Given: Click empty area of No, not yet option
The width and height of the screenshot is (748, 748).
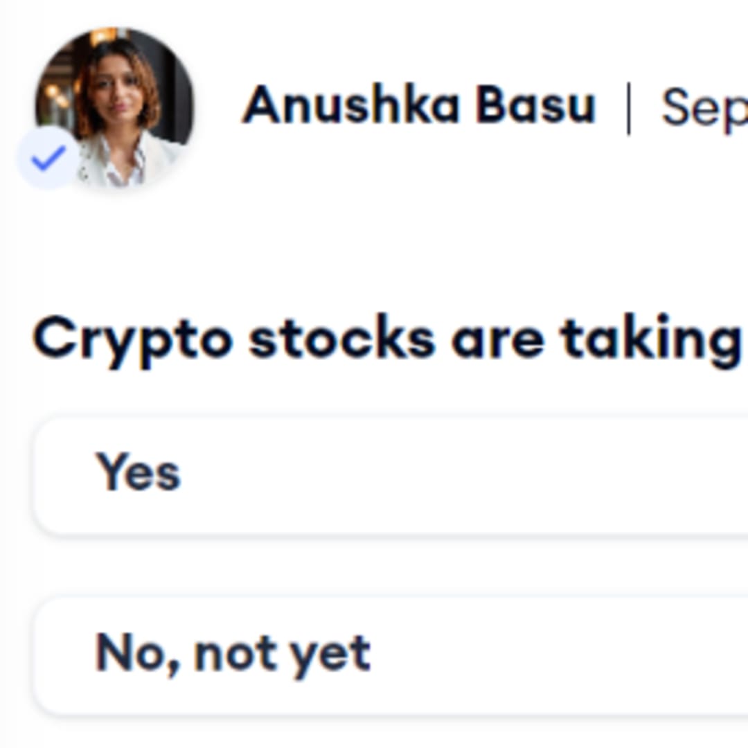Looking at the screenshot, I should pyautogui.click(x=554, y=655).
